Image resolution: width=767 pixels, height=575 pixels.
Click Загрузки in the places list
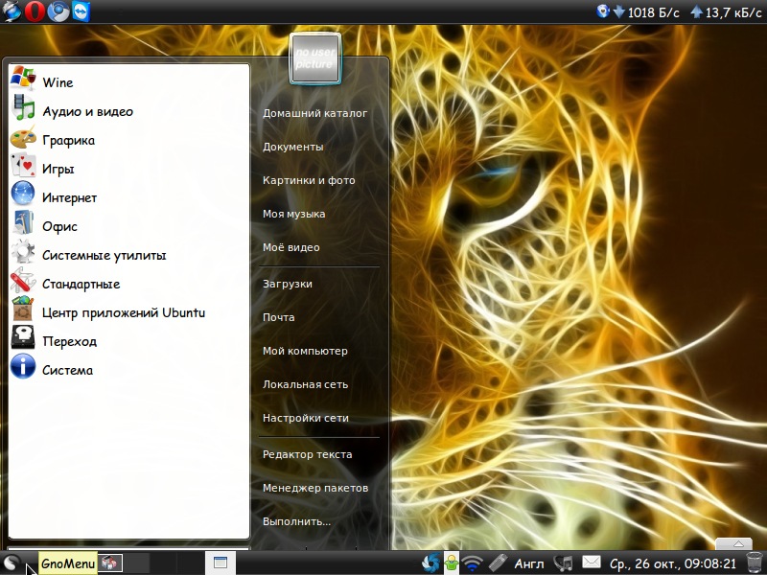click(x=288, y=284)
